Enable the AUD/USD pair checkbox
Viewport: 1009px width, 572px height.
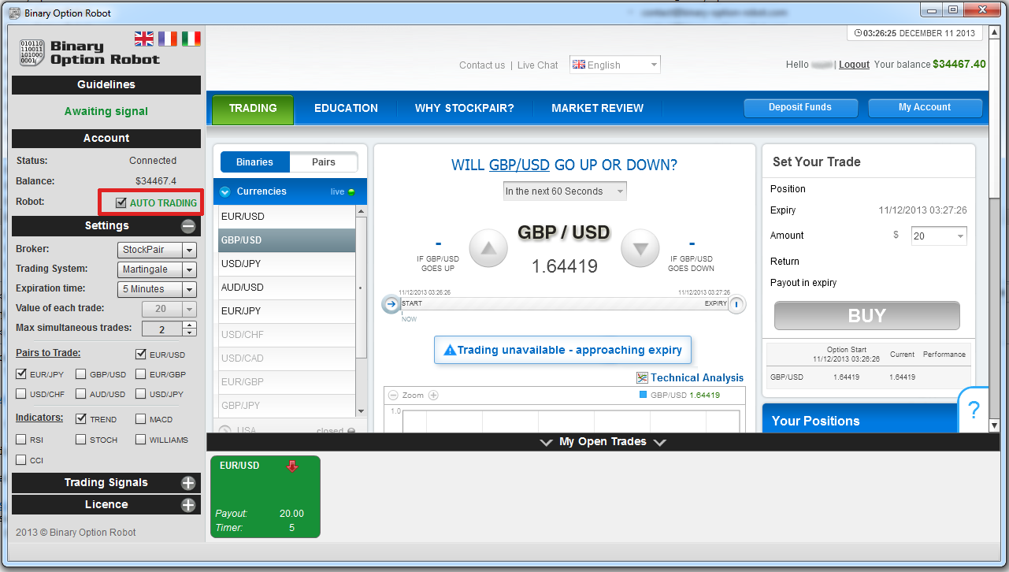point(81,394)
